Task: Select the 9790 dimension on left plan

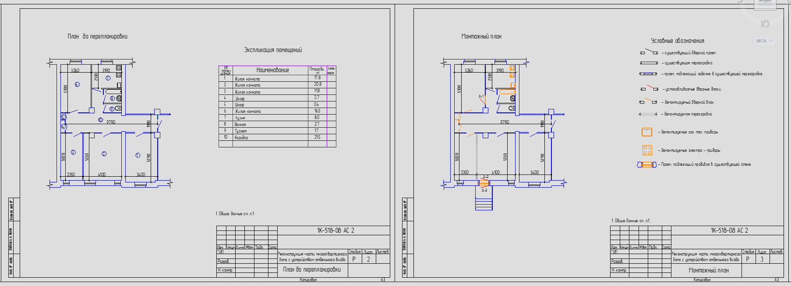Action: coord(111,122)
